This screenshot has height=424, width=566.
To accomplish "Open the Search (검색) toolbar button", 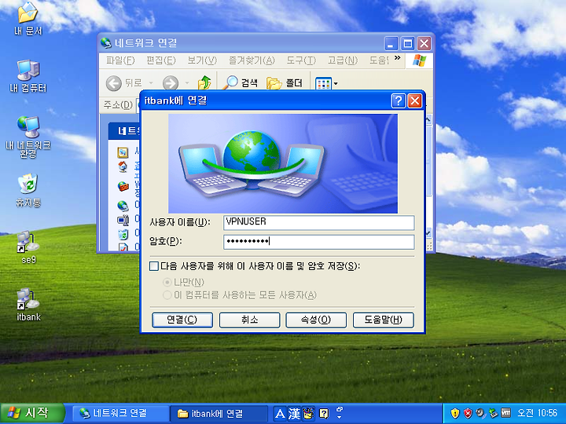I will click(240, 83).
